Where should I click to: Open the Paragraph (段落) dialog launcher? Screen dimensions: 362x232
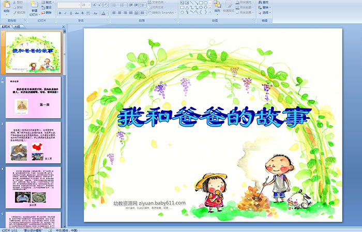(176, 21)
